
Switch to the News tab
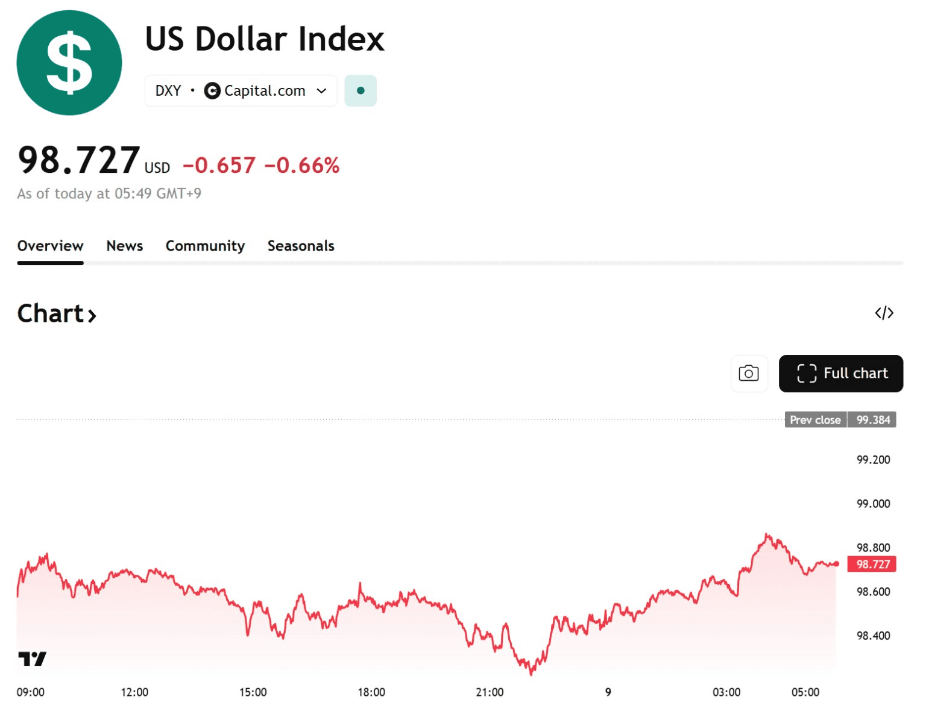coord(125,246)
